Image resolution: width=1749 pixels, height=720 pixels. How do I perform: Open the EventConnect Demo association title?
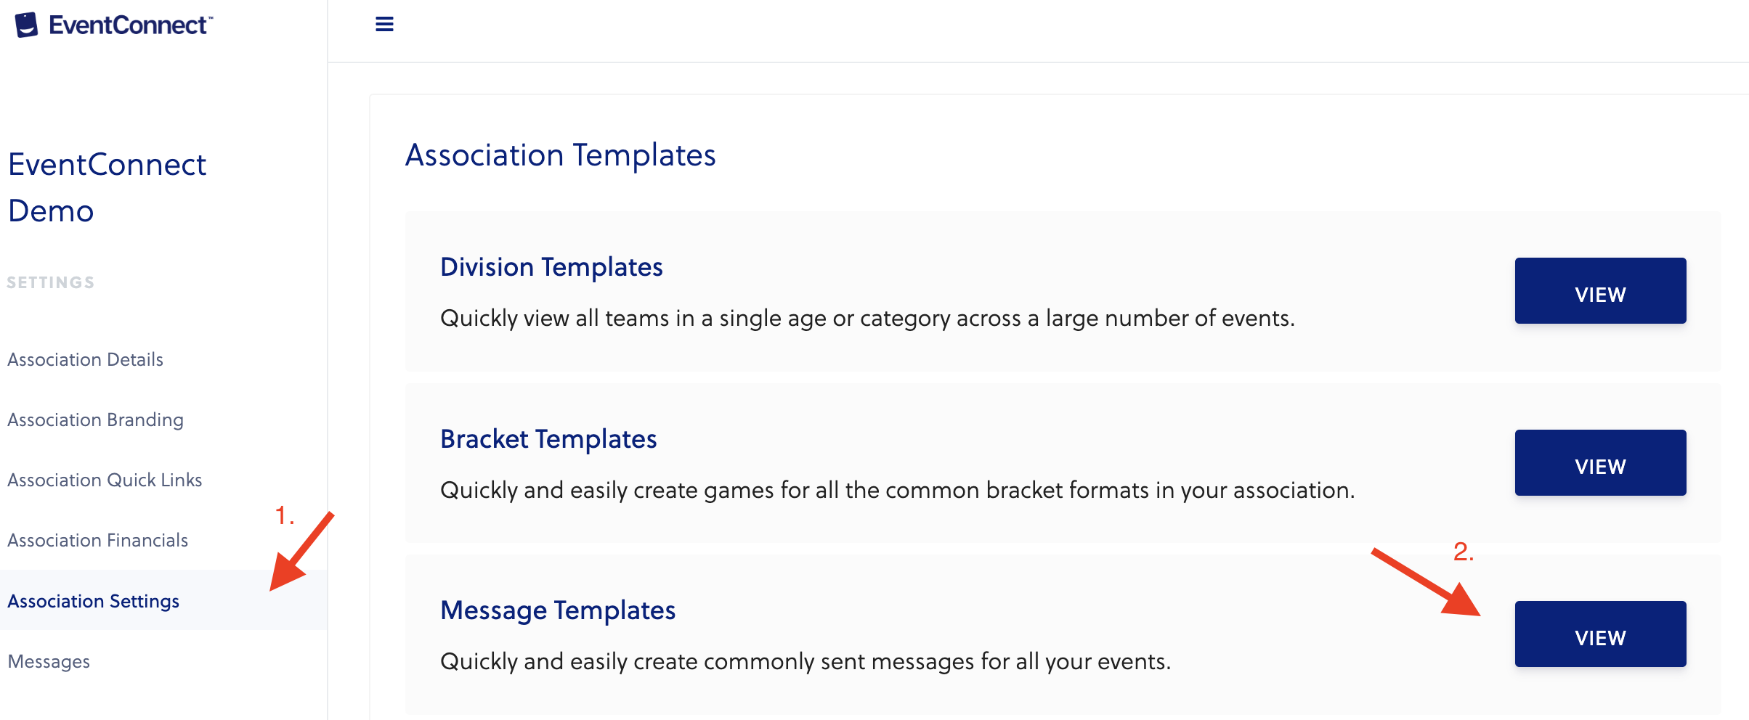tap(107, 187)
